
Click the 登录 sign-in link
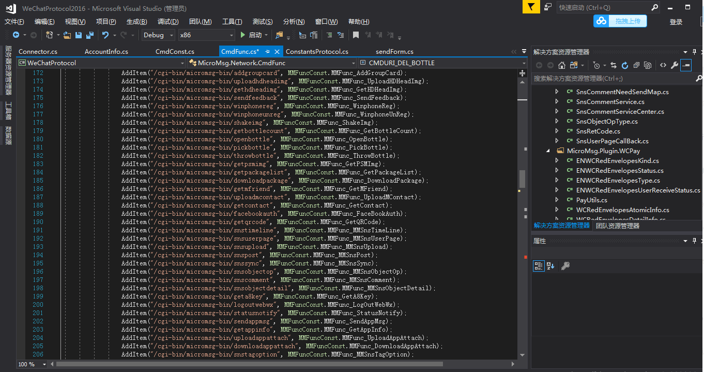676,22
